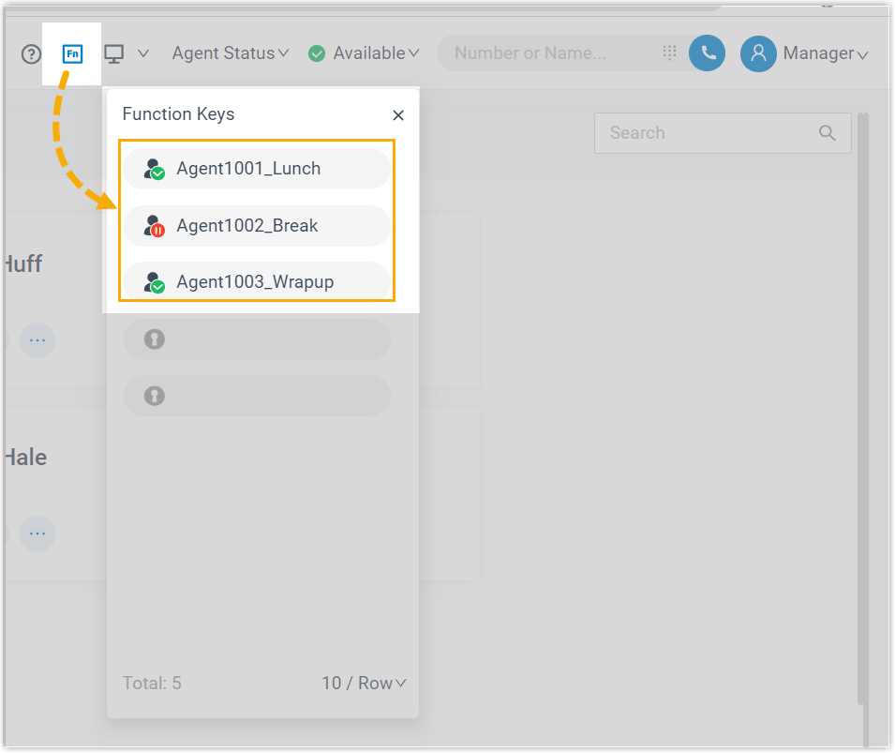Click the monitor display icon

[x=114, y=53]
